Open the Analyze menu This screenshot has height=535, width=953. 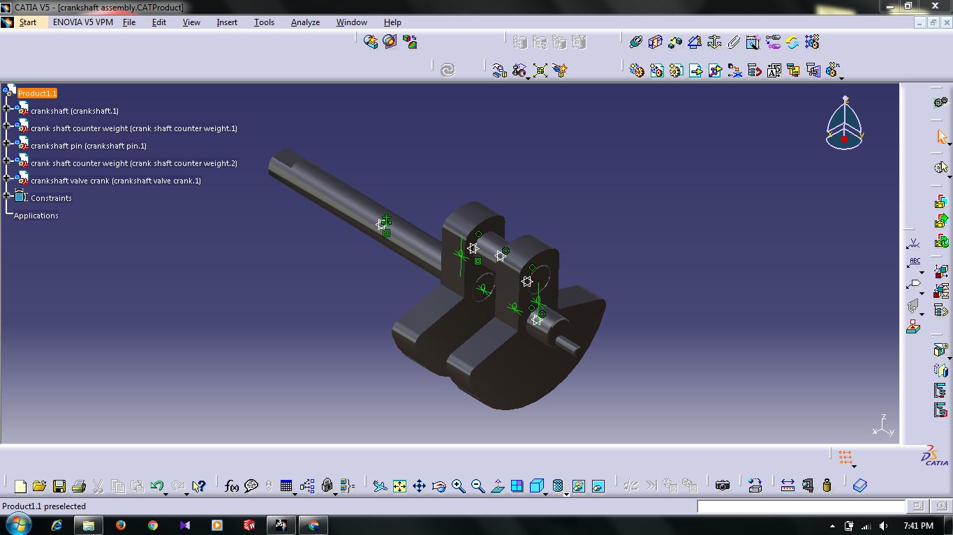pyautogui.click(x=305, y=22)
